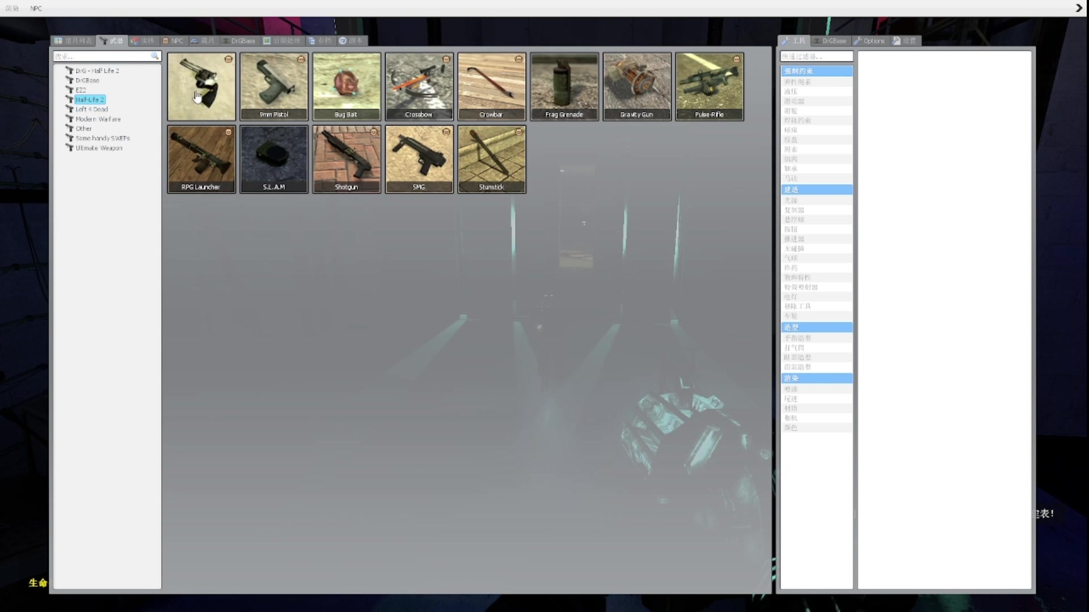
Task: Open the Some handy SWEPs category
Action: pyautogui.click(x=103, y=138)
